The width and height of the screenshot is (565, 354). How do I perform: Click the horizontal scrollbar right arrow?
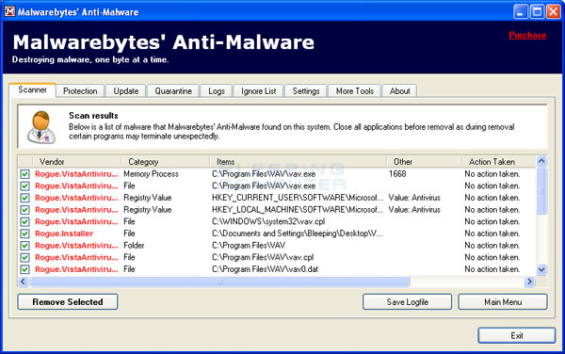click(x=529, y=282)
